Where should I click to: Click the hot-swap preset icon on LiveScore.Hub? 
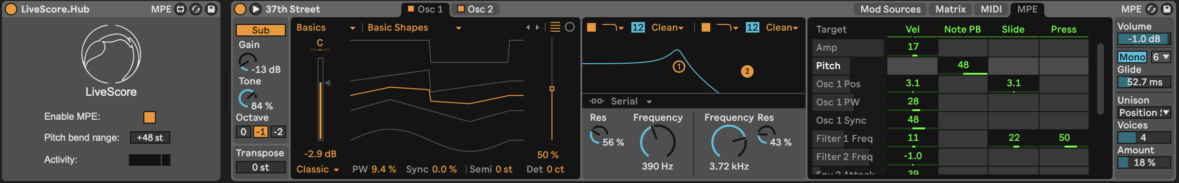[195, 9]
